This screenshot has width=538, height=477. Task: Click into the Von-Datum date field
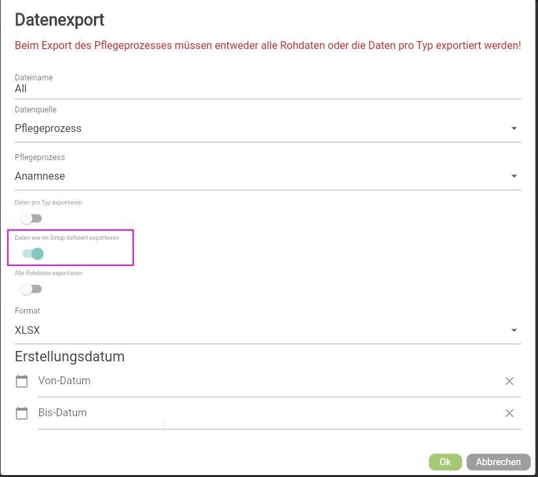[261, 381]
